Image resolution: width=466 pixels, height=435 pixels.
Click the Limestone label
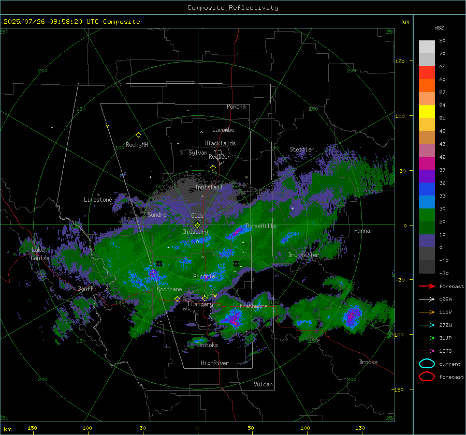98,200
